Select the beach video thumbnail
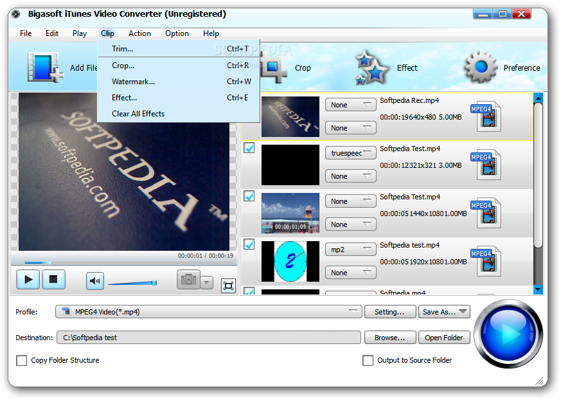This screenshot has height=400, width=561. click(x=290, y=213)
